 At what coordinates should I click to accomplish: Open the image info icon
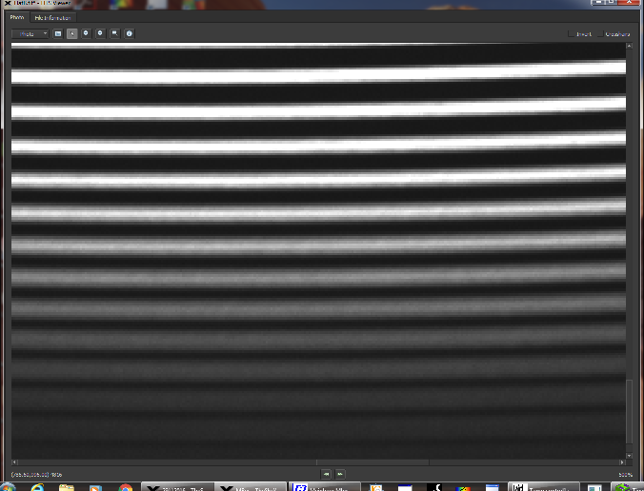130,33
